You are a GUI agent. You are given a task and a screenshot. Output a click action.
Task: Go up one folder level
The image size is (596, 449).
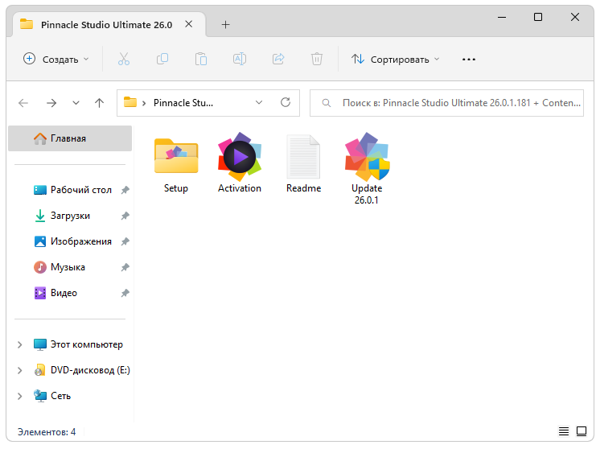coord(99,103)
